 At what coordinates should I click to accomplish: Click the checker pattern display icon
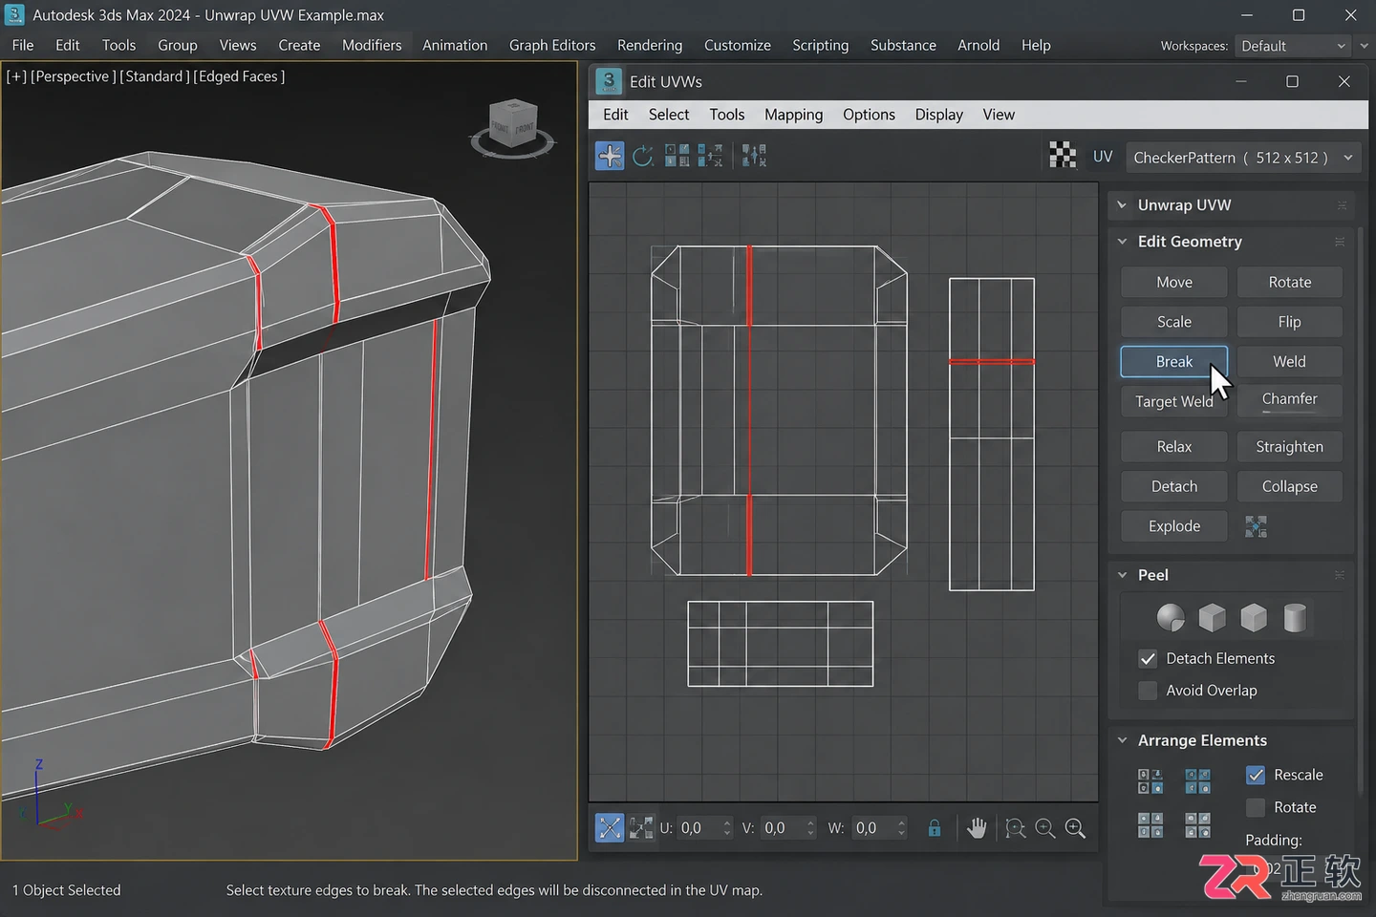pos(1063,155)
